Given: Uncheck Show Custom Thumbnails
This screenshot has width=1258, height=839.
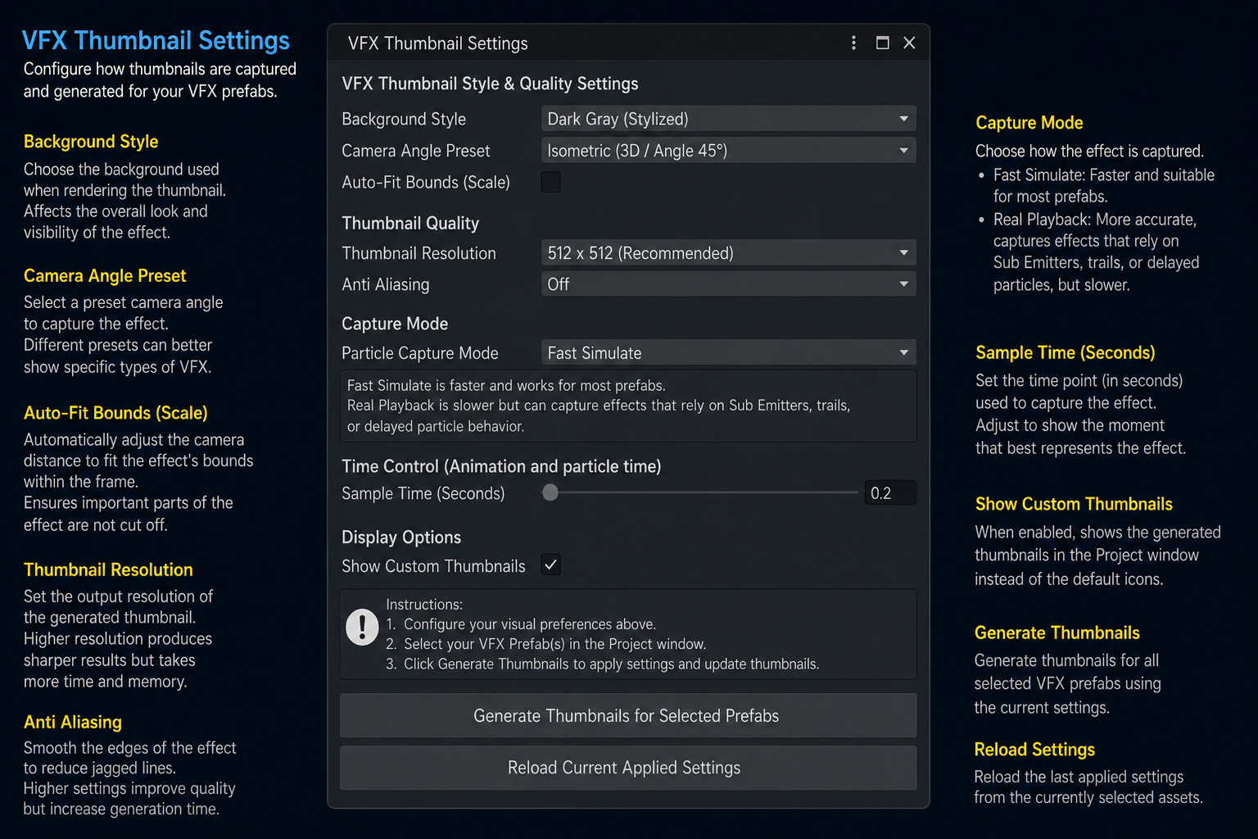Looking at the screenshot, I should pyautogui.click(x=551, y=565).
